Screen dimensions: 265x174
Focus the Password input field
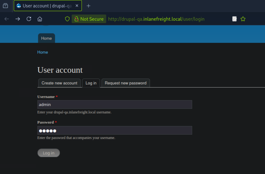coord(115,130)
